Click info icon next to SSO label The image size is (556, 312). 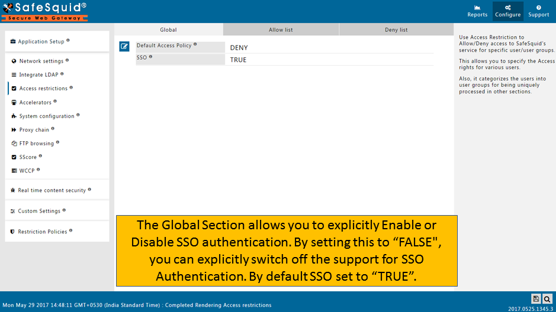pyautogui.click(x=150, y=57)
